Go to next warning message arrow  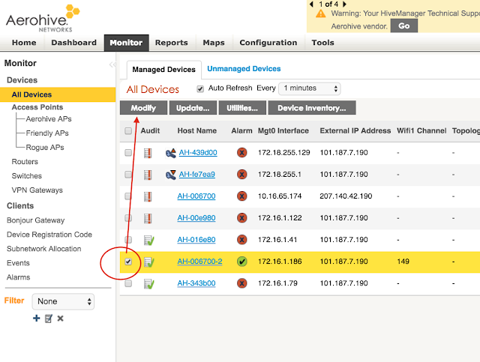tap(344, 4)
